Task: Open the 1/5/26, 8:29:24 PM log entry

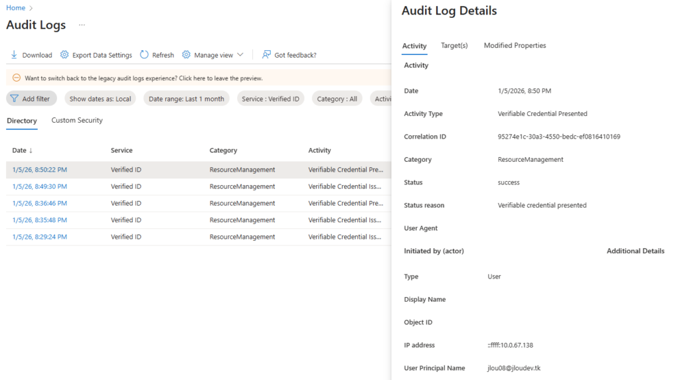Action: (39, 237)
